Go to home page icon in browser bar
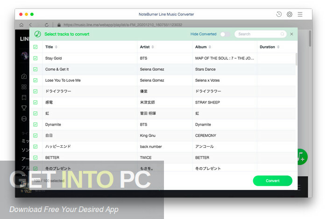327x219 pixels. pyautogui.click(x=21, y=25)
